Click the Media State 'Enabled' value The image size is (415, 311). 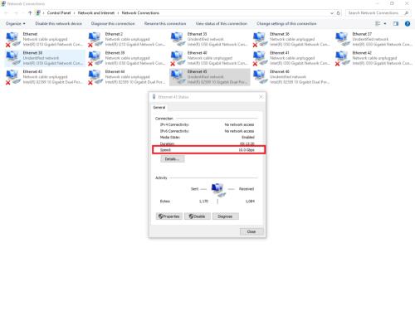(248, 137)
